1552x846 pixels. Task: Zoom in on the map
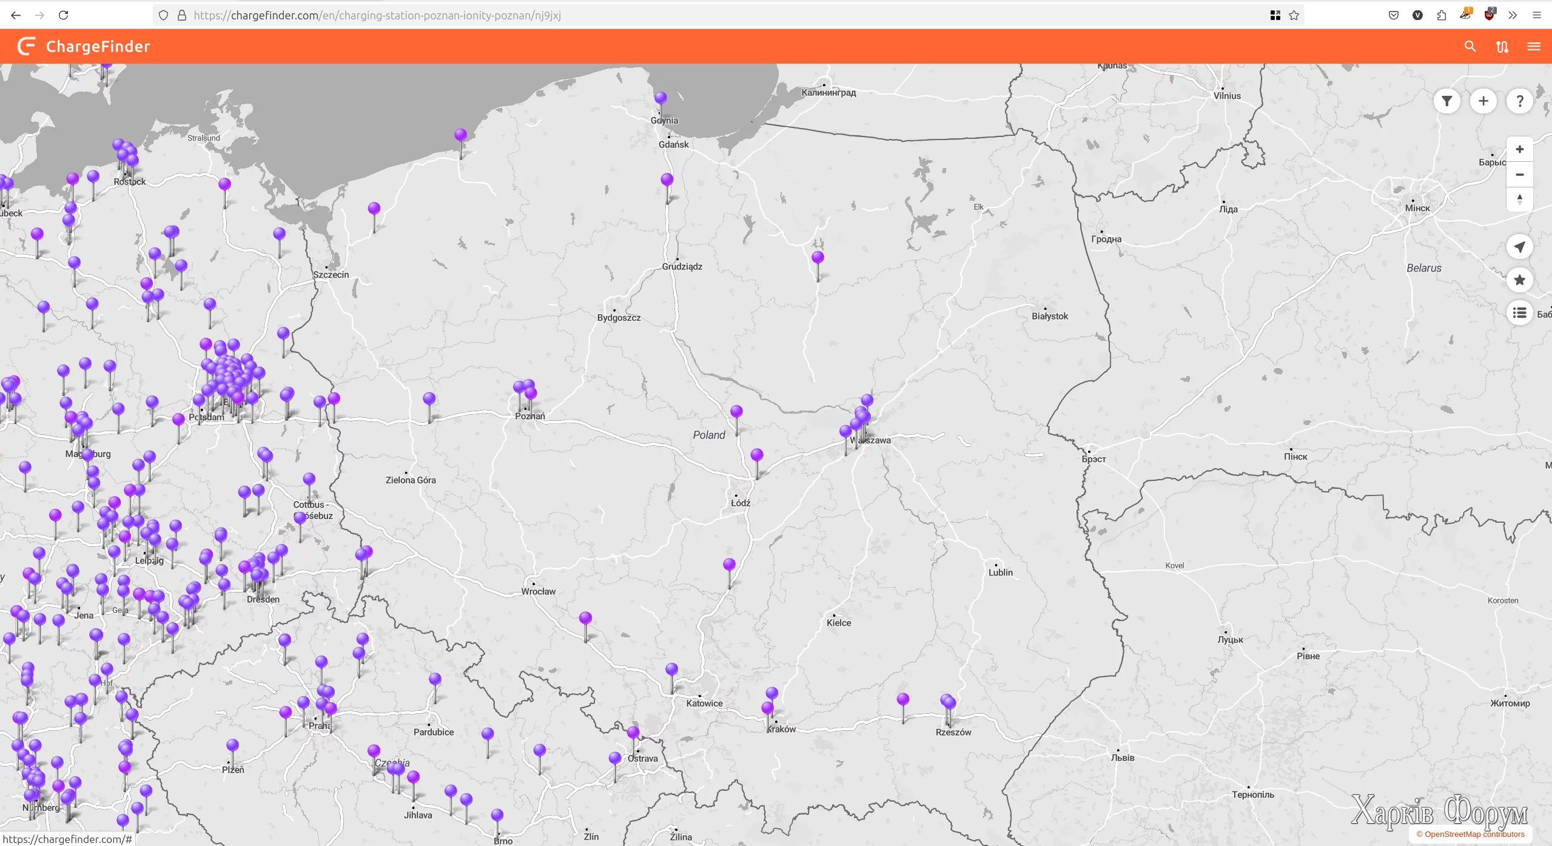1520,150
